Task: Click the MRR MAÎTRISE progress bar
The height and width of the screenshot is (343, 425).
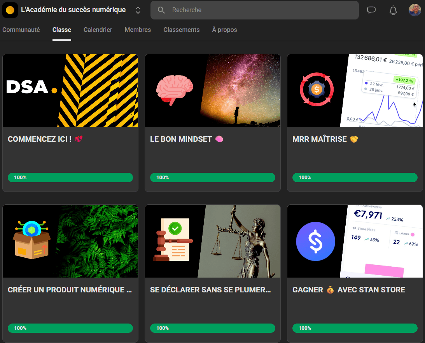Action: [355, 178]
